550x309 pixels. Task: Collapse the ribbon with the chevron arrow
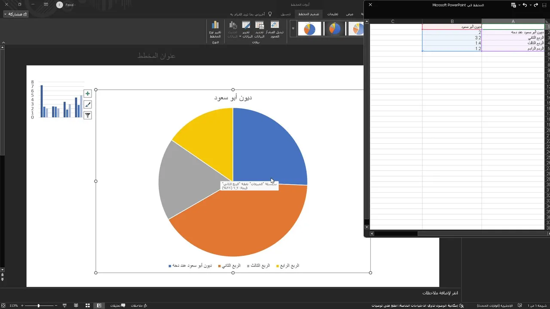point(3,42)
